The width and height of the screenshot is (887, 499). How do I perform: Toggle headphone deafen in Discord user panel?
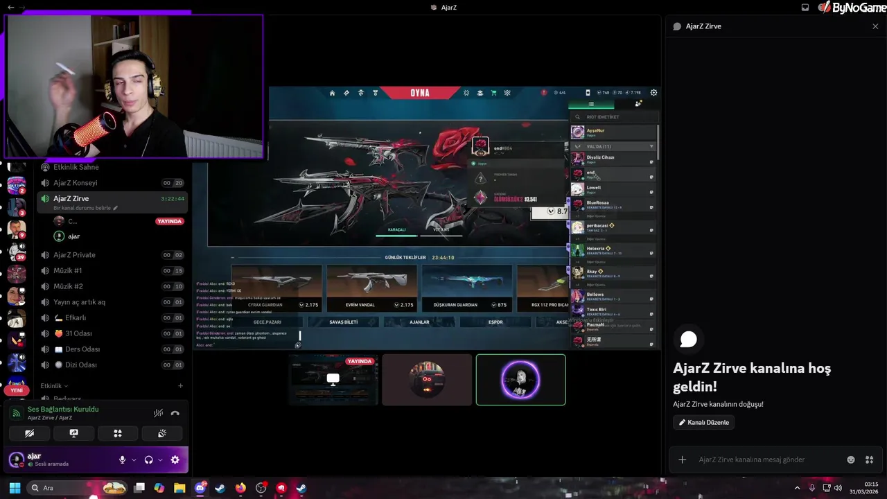148,459
